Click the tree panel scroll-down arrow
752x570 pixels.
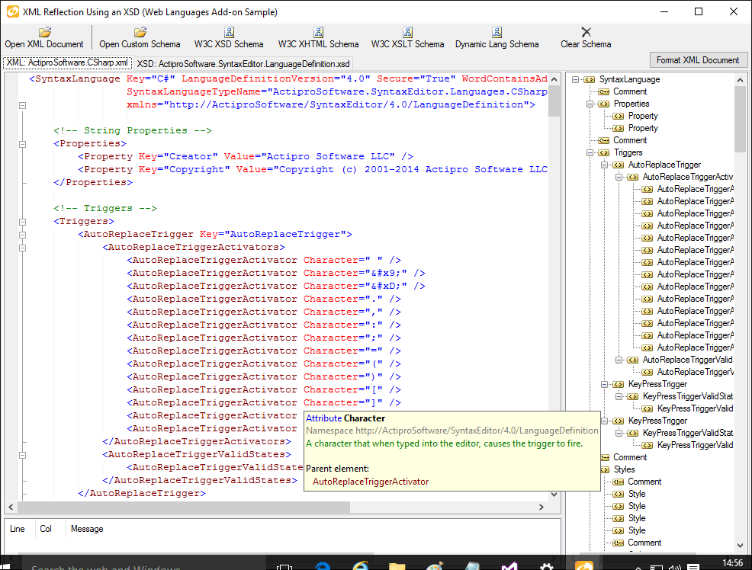(x=740, y=545)
